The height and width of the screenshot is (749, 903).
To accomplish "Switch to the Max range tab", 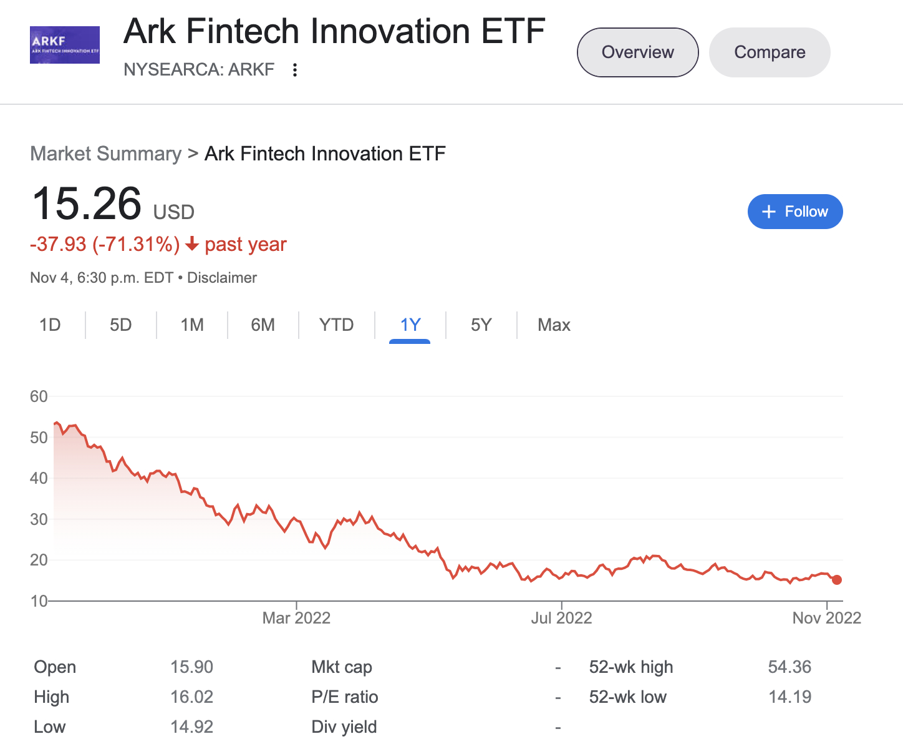I will (x=554, y=325).
